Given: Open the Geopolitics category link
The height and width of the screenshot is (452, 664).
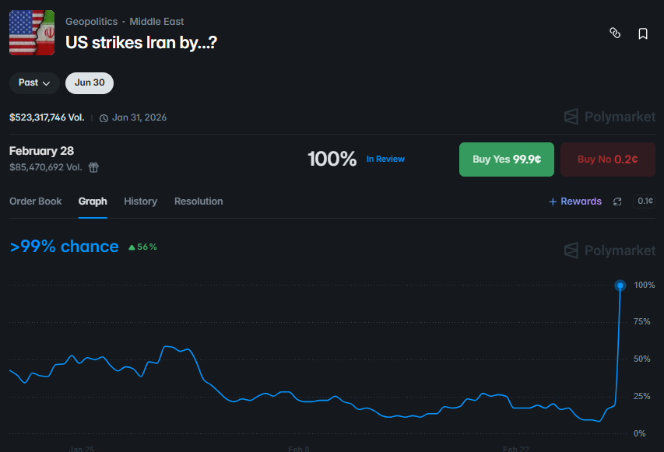Looking at the screenshot, I should point(91,21).
